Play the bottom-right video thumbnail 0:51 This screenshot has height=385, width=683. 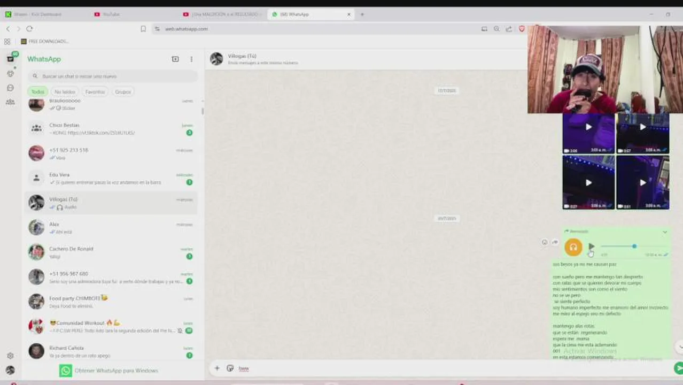pyautogui.click(x=643, y=182)
